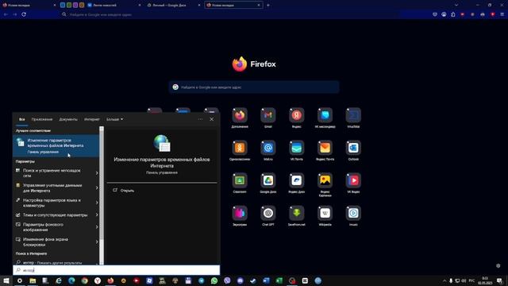Open the Firefox account icon in the toolbar
This screenshot has width=508, height=286.
click(444, 14)
